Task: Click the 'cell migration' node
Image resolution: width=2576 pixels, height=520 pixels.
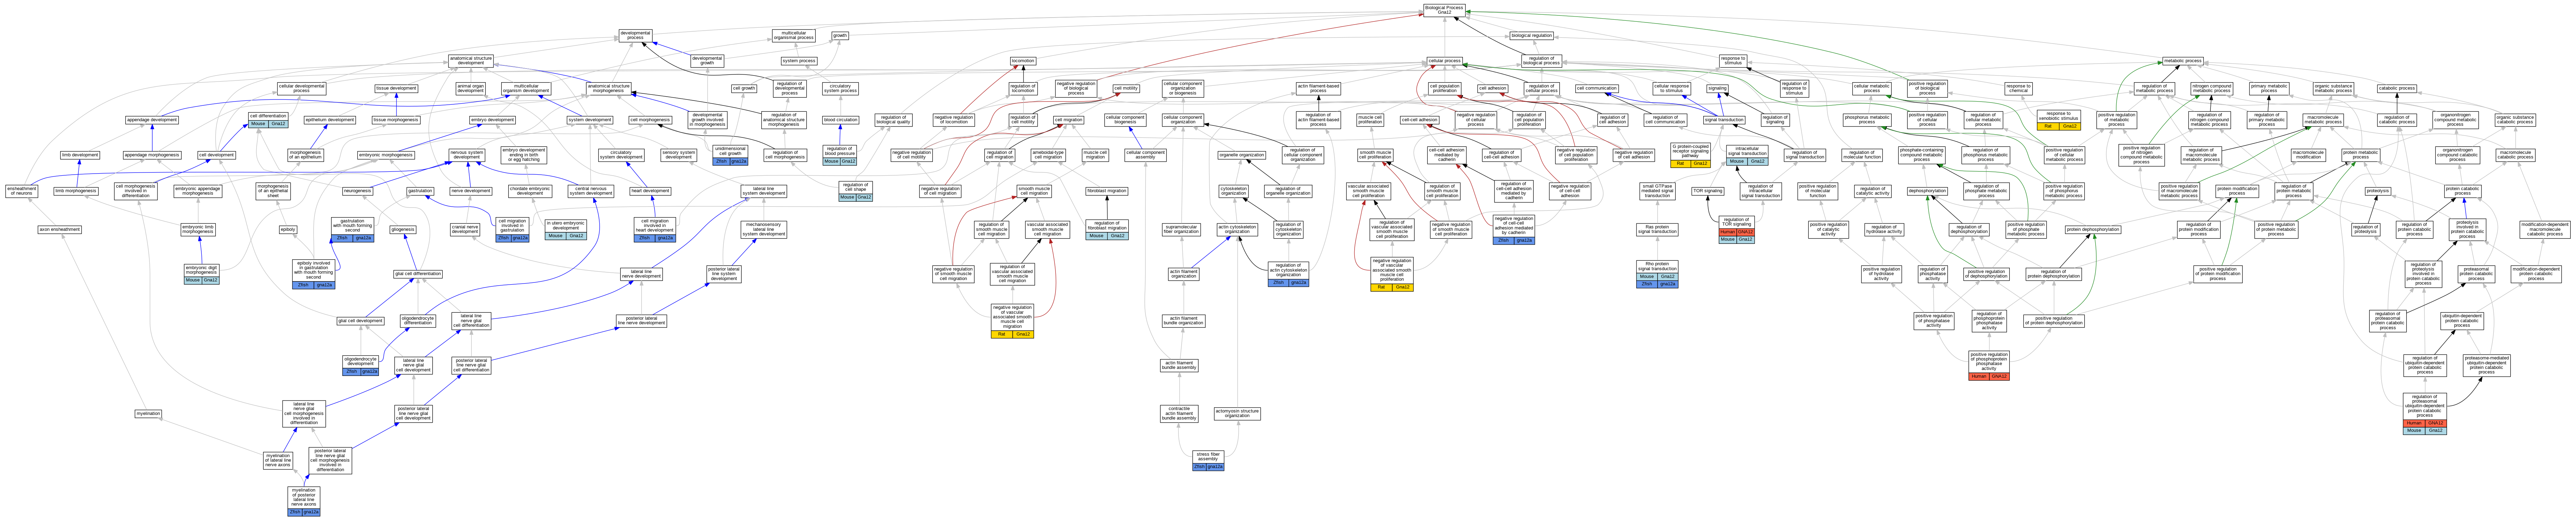Action: (1068, 120)
